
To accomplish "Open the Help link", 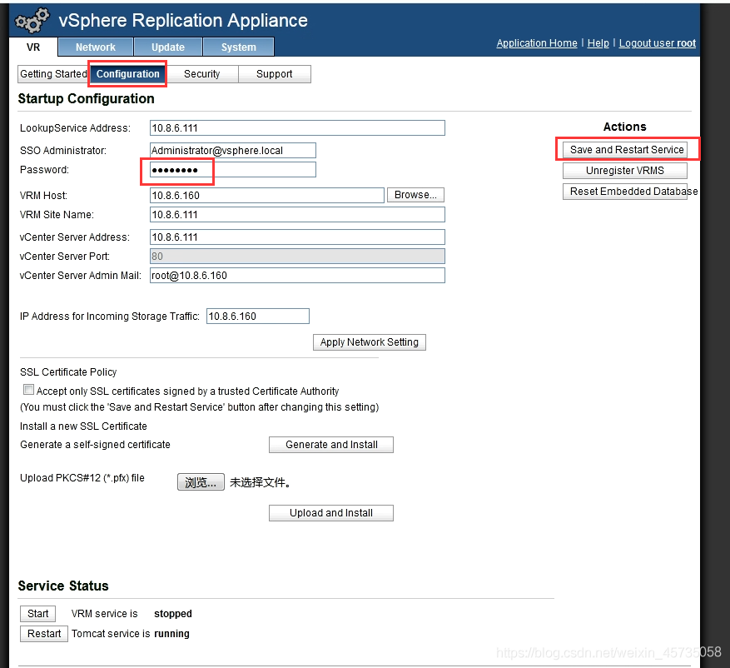I will (598, 42).
